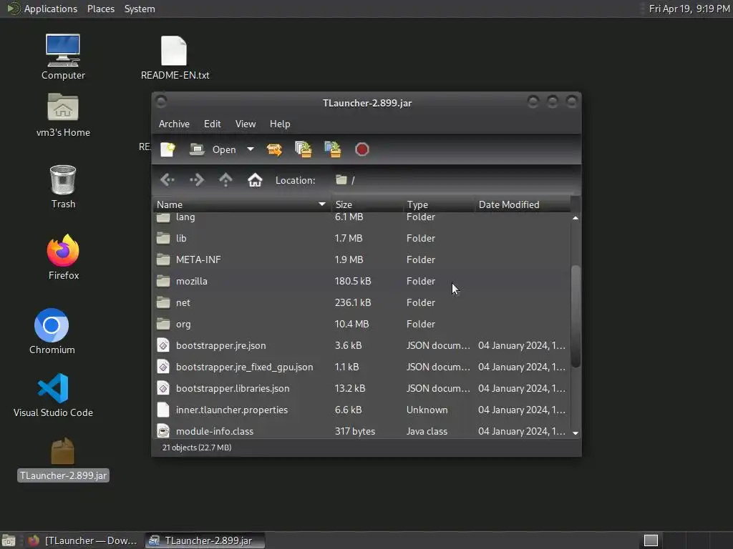Click the Add files toolbar icon
The width and height of the screenshot is (733, 549).
click(x=304, y=149)
